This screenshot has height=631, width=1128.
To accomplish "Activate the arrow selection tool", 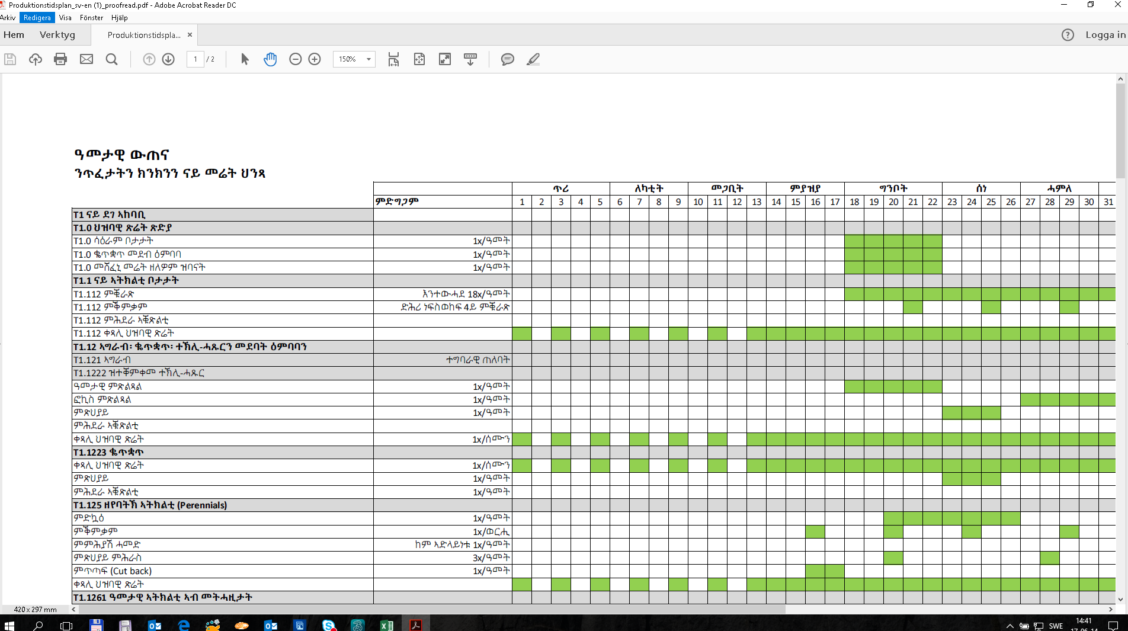I will [245, 59].
